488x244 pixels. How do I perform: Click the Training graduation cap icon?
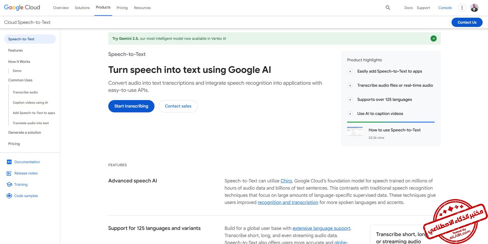tap(9, 185)
